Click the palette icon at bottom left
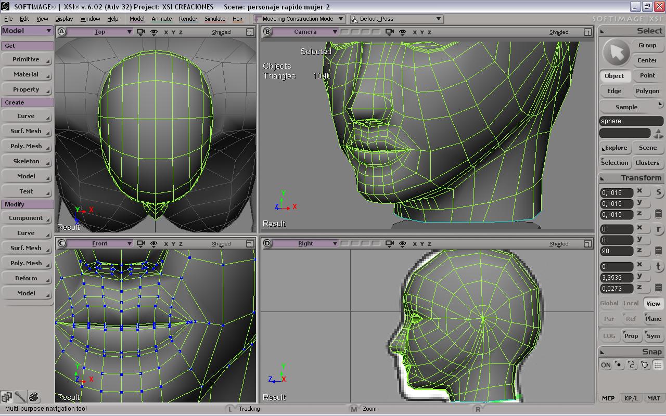Viewport: 666px width, 416px height. pos(34,397)
